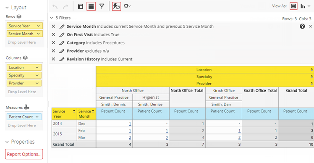314x163 pixels.
Task: Open the Provider field dropdown
Action: 37,83
